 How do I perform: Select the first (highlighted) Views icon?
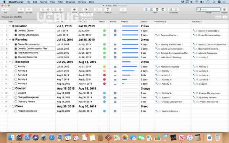[146, 10]
